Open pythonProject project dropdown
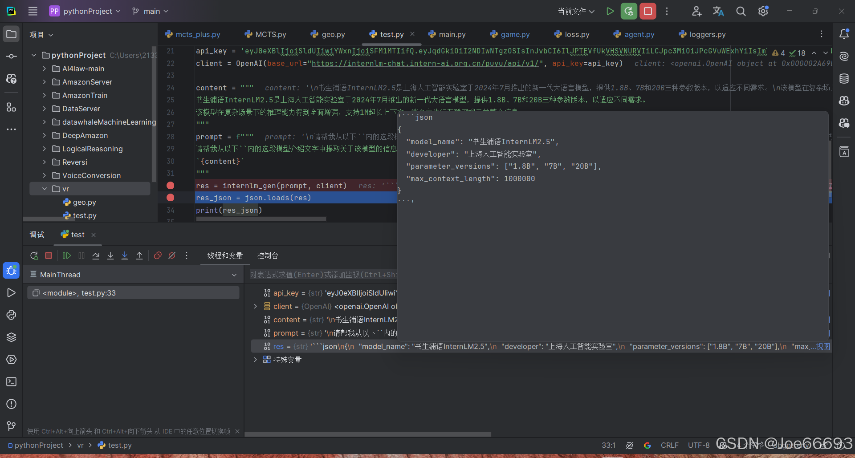The image size is (855, 458). [x=85, y=11]
